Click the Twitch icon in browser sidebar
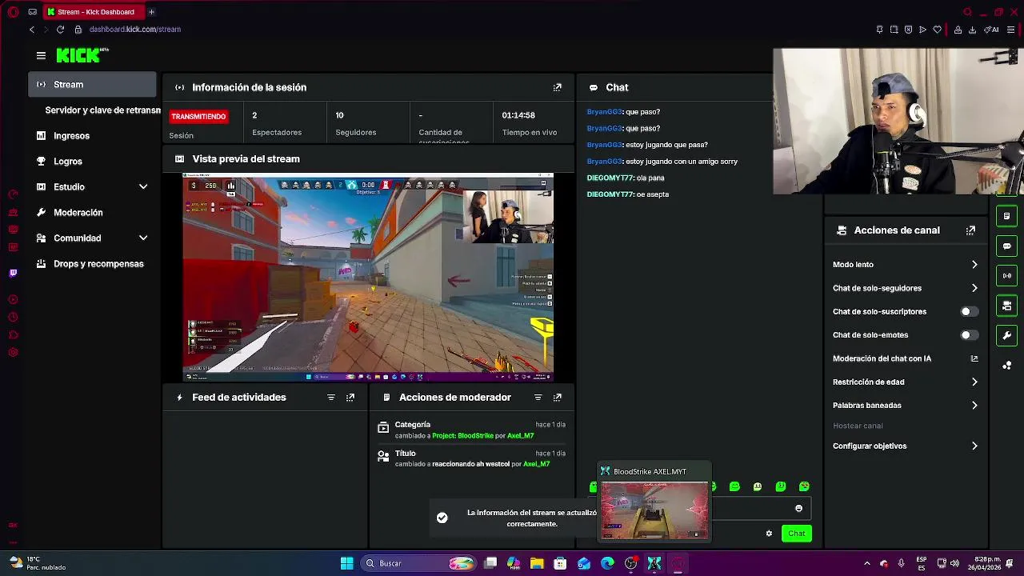The height and width of the screenshot is (576, 1024). (13, 273)
